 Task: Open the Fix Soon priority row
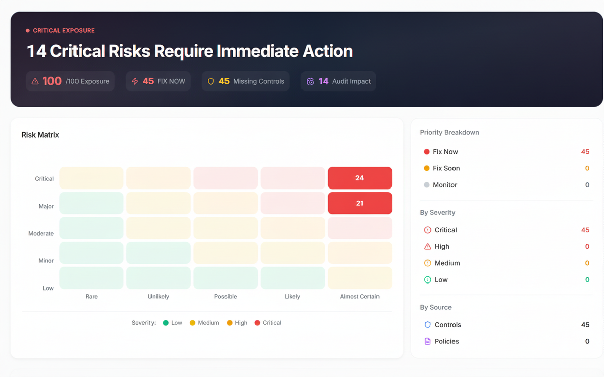[x=507, y=168]
